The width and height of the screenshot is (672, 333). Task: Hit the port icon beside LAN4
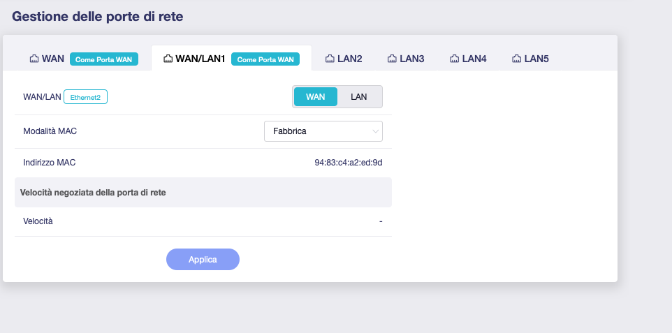(454, 59)
